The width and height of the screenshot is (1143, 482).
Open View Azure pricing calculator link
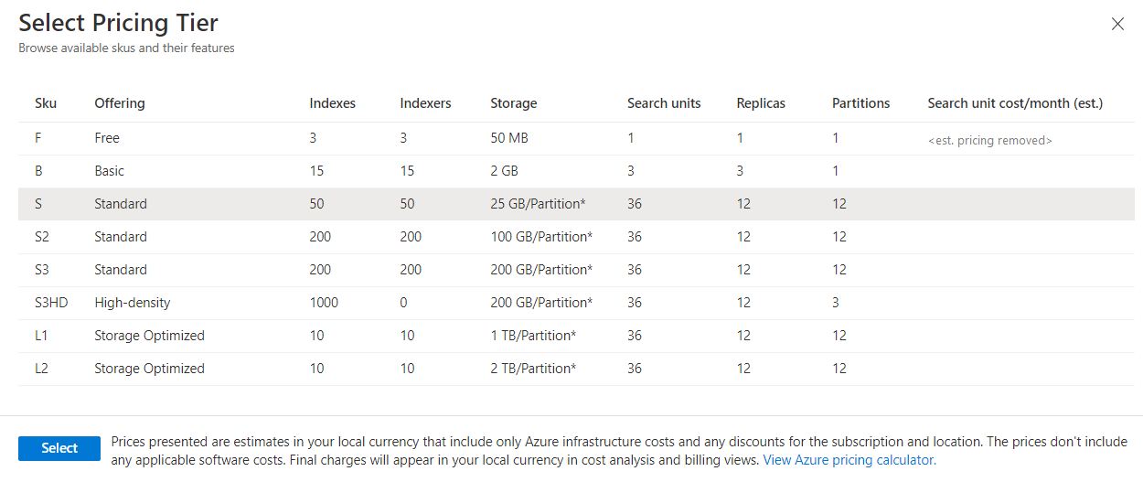pos(849,460)
